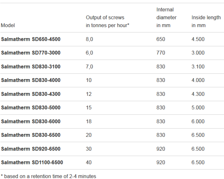Select the Salmatherm SD770-3000 row label

pos(31,53)
